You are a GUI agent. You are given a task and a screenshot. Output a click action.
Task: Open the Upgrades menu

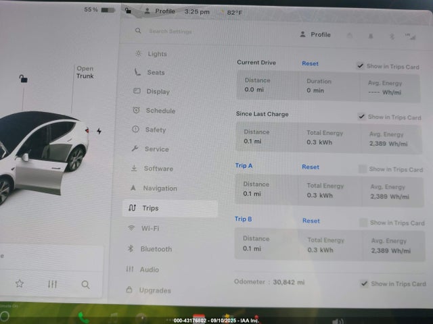148,290
